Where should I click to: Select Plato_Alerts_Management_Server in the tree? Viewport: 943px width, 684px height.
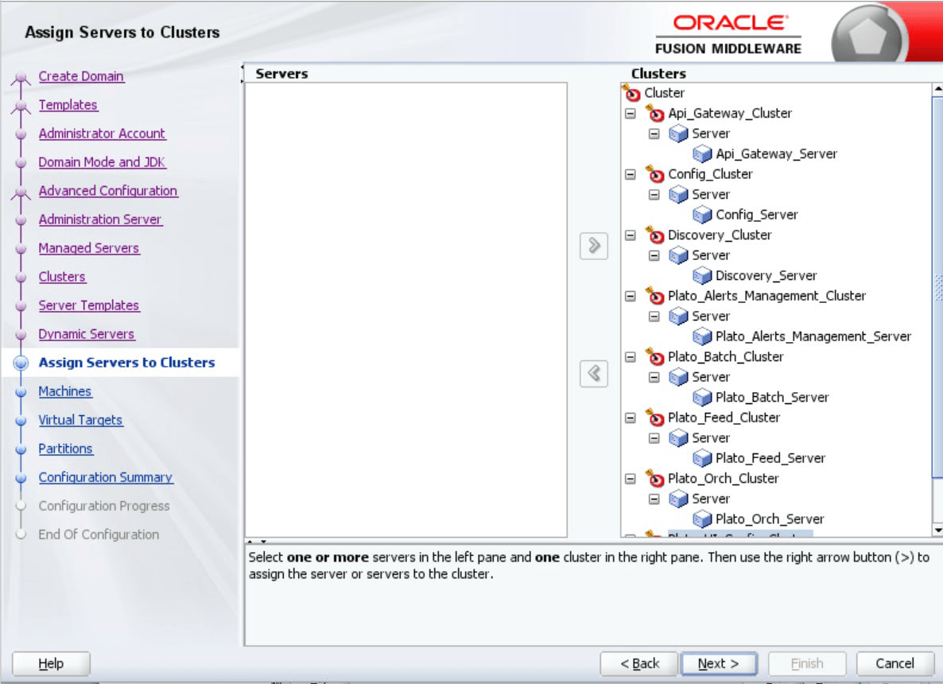pyautogui.click(x=813, y=336)
